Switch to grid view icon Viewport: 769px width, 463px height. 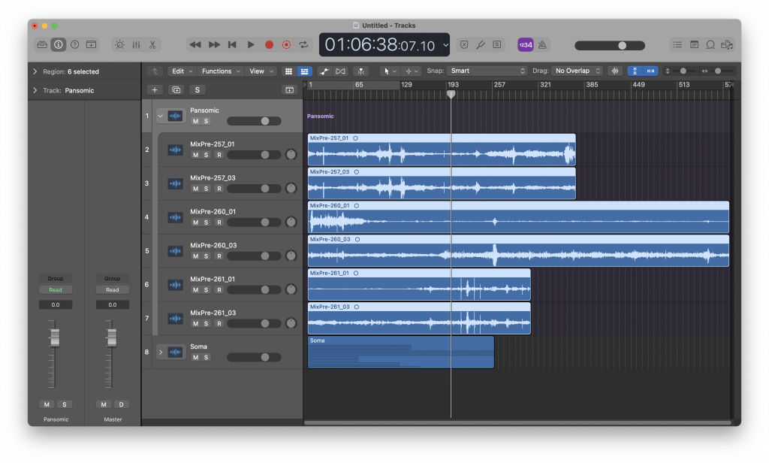(288, 71)
